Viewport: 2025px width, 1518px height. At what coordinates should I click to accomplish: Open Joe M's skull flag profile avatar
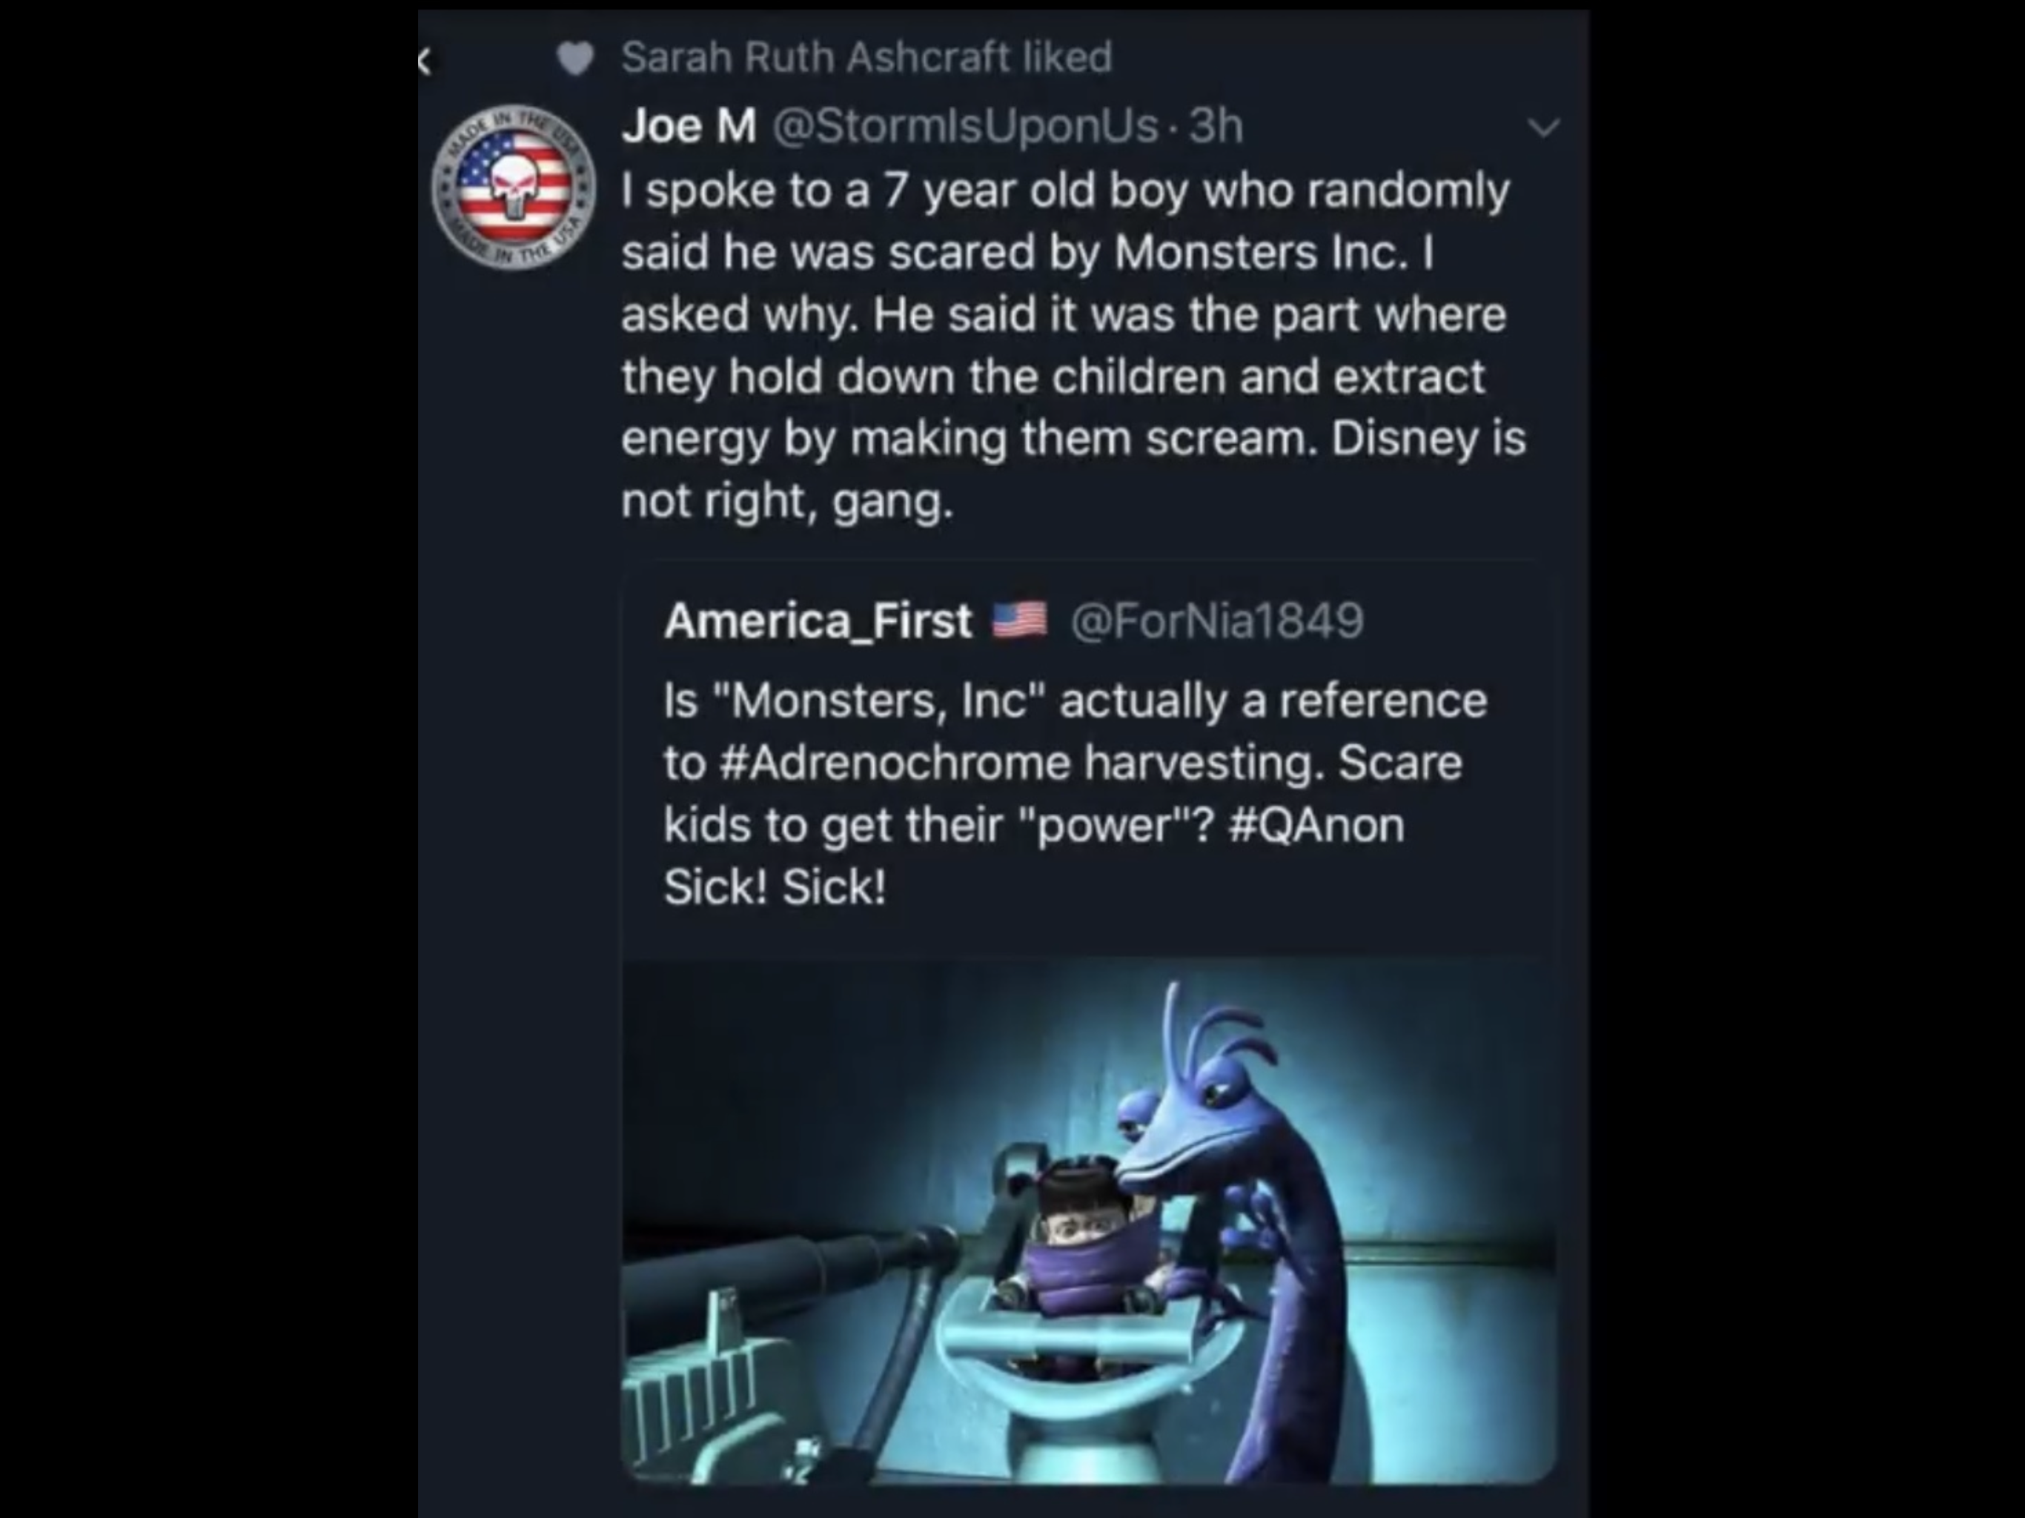[514, 187]
